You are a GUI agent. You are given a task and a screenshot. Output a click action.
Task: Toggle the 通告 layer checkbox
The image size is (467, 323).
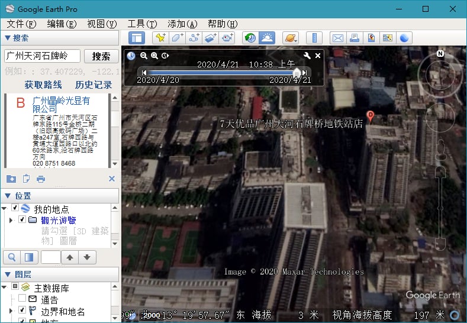(x=22, y=299)
